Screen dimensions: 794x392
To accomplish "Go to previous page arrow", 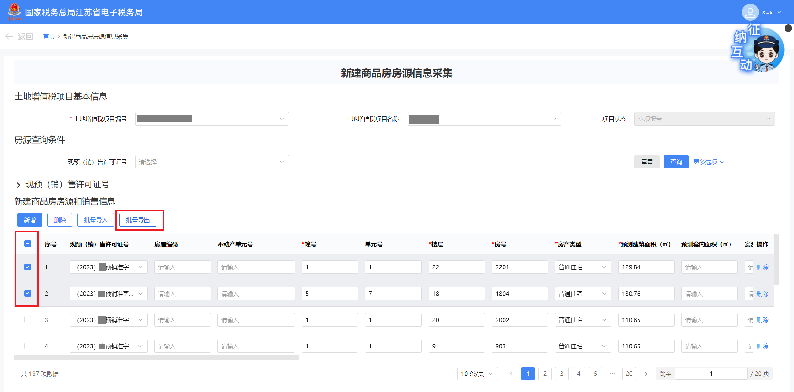I will tap(511, 374).
